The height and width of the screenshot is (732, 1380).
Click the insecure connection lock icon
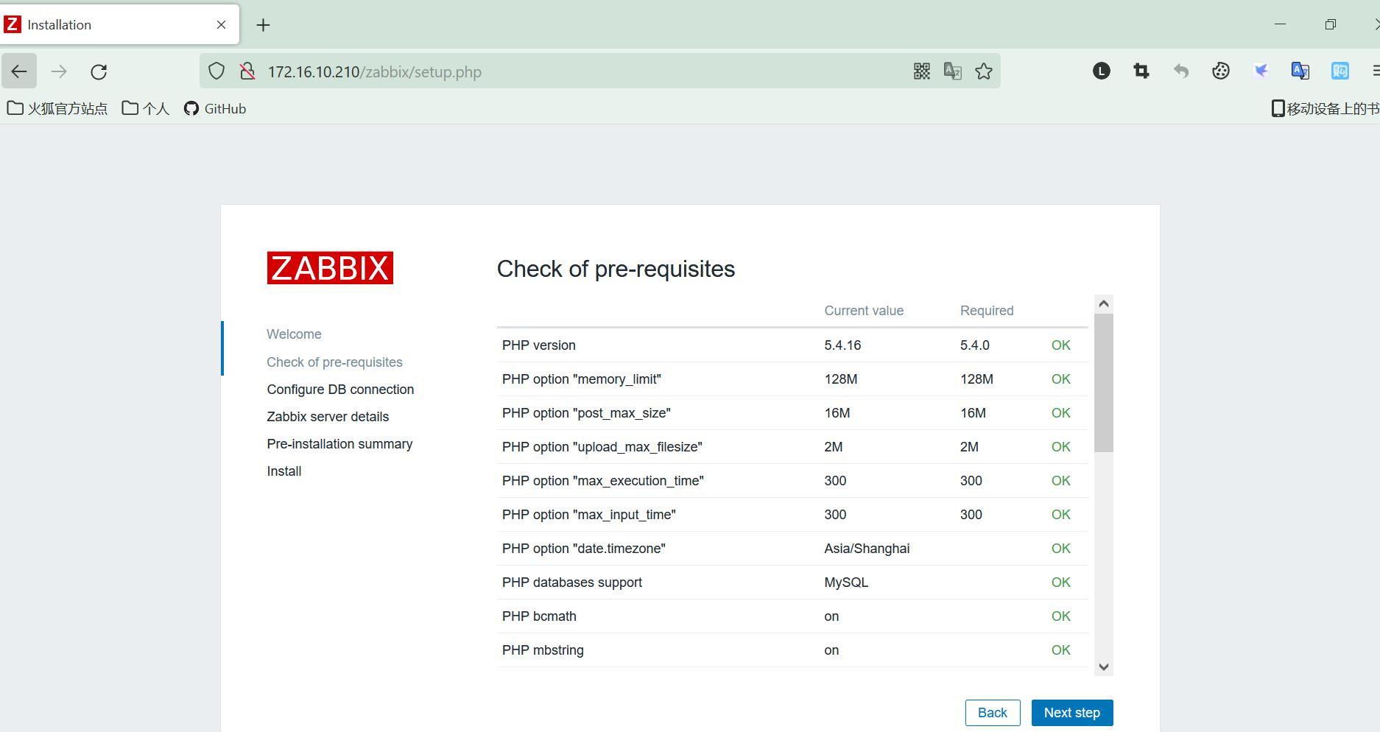coord(247,71)
